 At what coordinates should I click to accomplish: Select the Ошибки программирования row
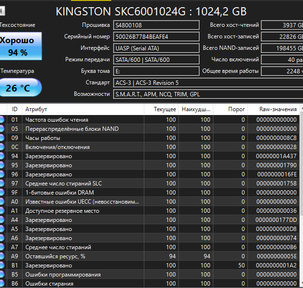point(150,275)
